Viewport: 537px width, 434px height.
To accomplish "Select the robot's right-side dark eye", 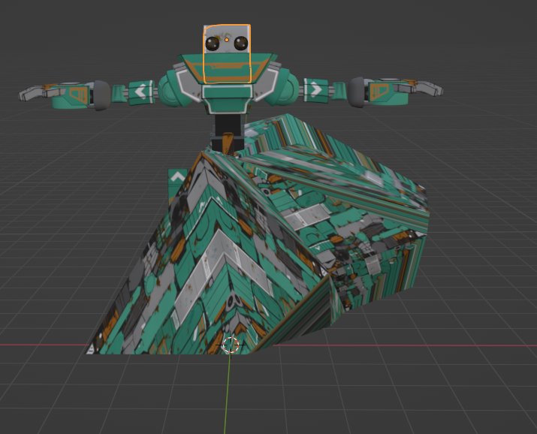I will pyautogui.click(x=240, y=44).
